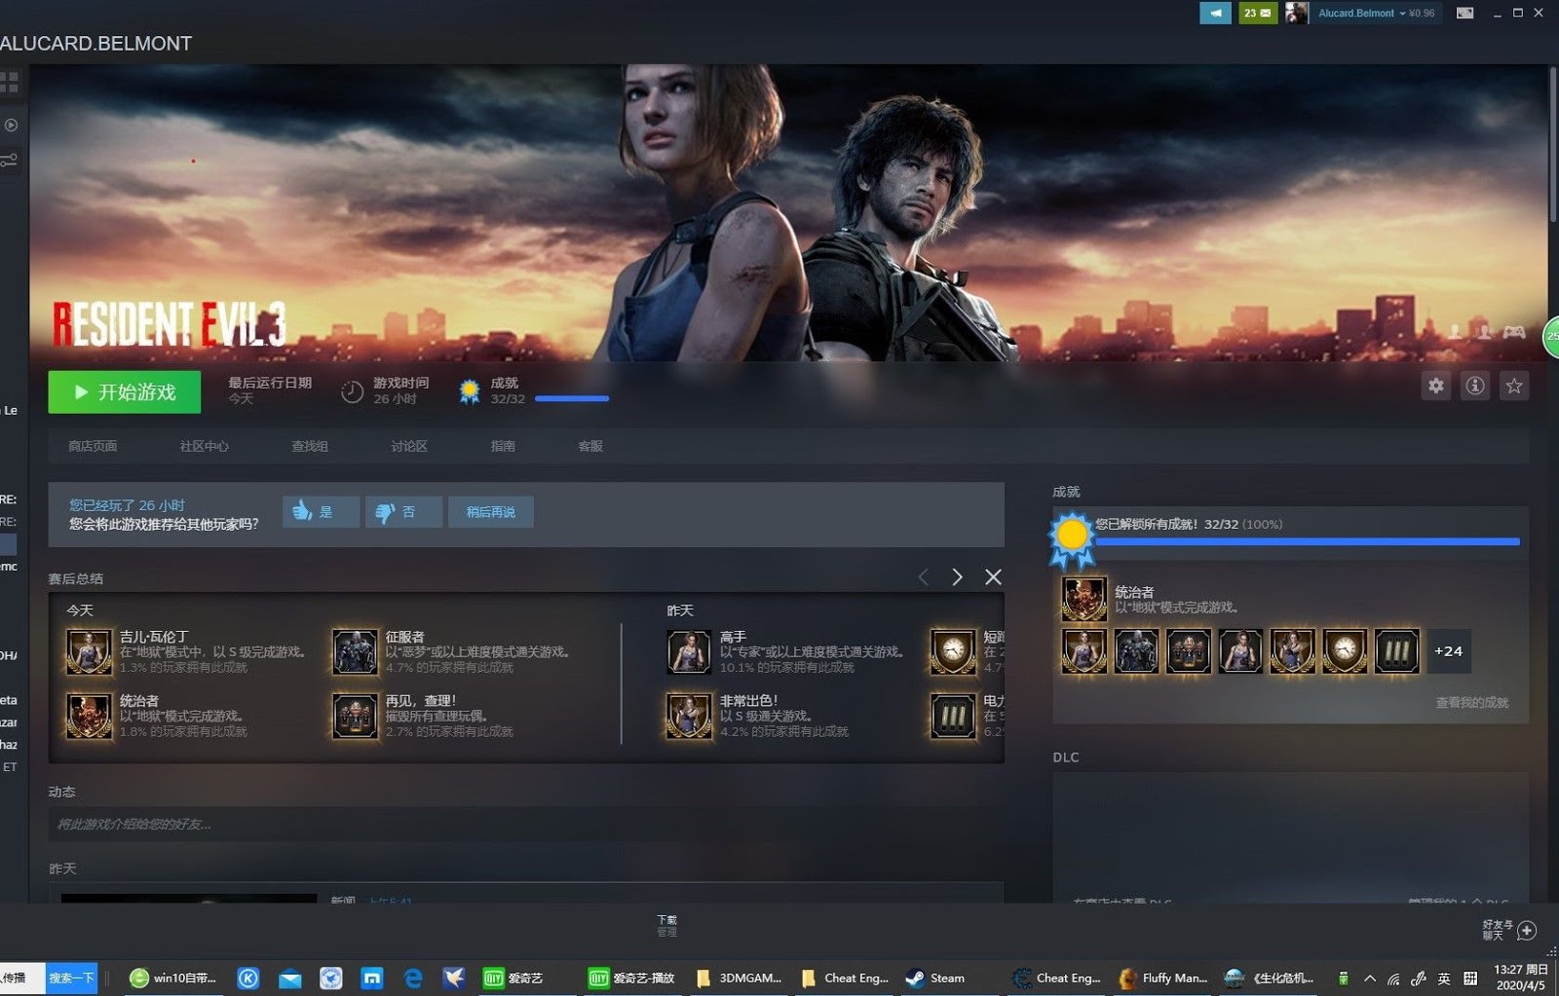Show game info circle icon

[x=1475, y=386]
